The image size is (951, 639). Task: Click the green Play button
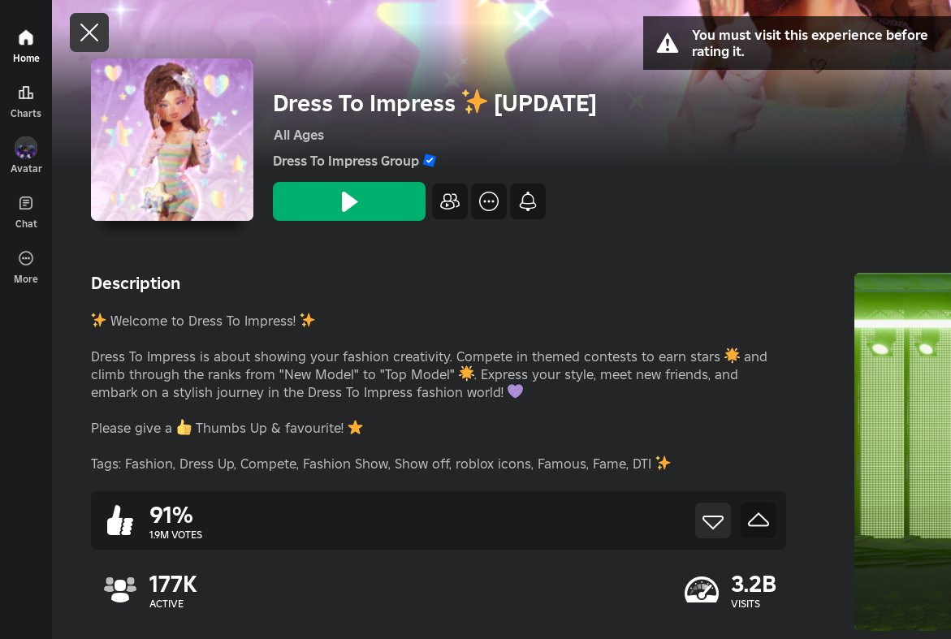[348, 201]
